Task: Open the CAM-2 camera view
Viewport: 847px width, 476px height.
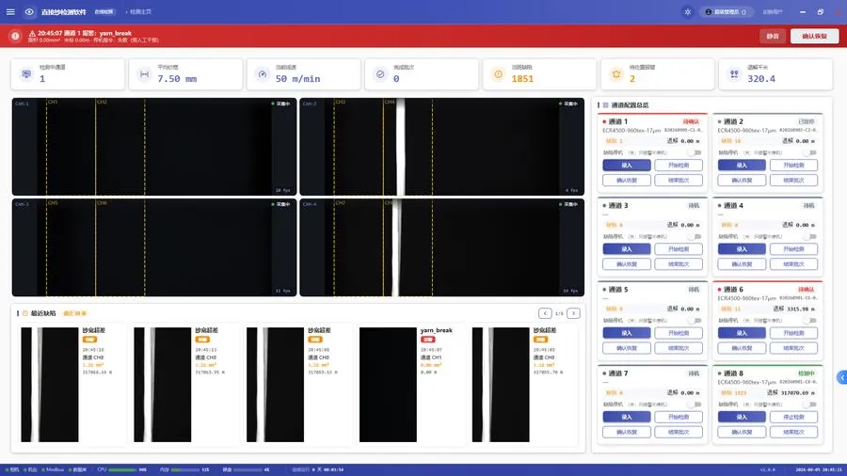Action: (442, 147)
